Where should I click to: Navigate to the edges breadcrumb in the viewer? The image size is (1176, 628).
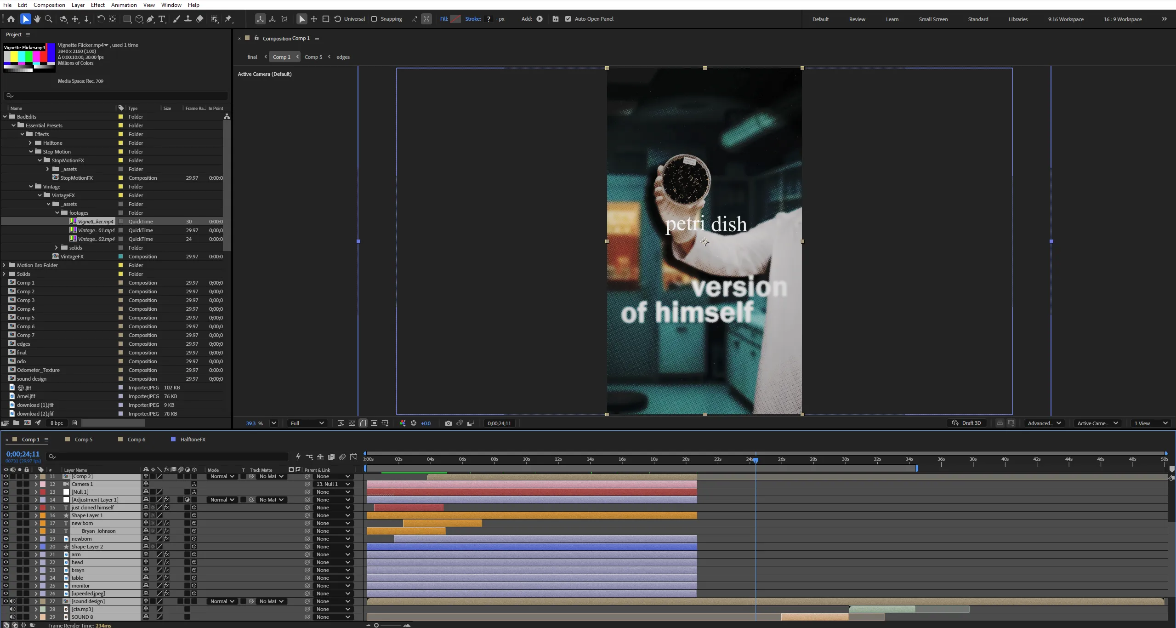343,57
